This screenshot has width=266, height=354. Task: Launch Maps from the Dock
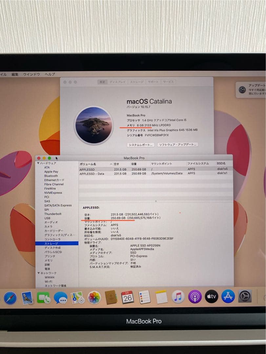click(77, 298)
